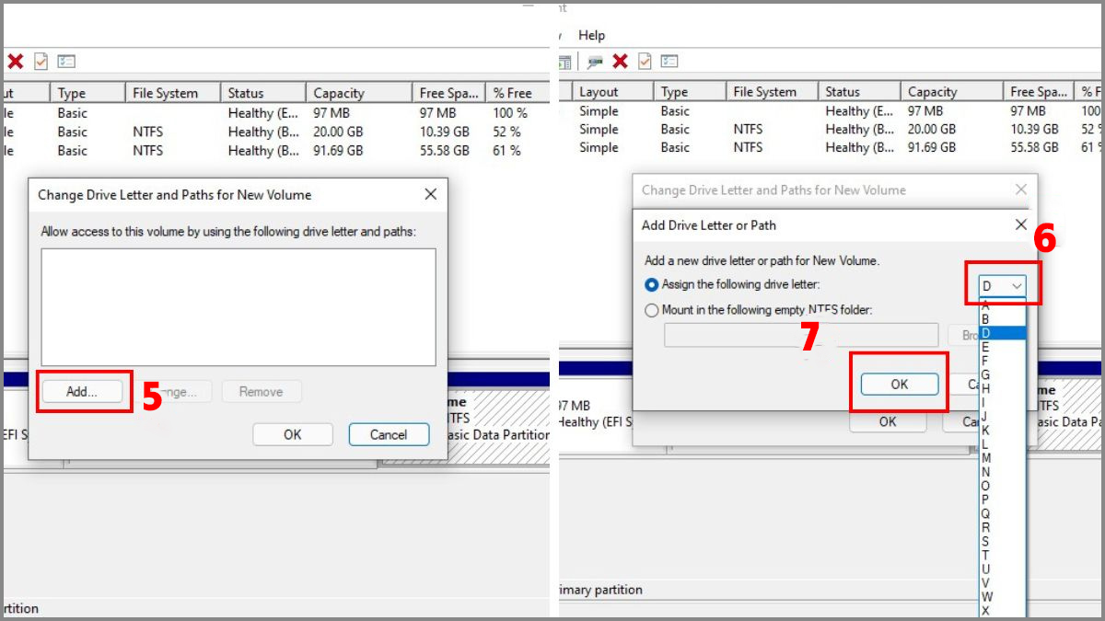The height and width of the screenshot is (621, 1105).
Task: Click Cancel in left Change Drive Letter dialog
Action: coord(389,434)
